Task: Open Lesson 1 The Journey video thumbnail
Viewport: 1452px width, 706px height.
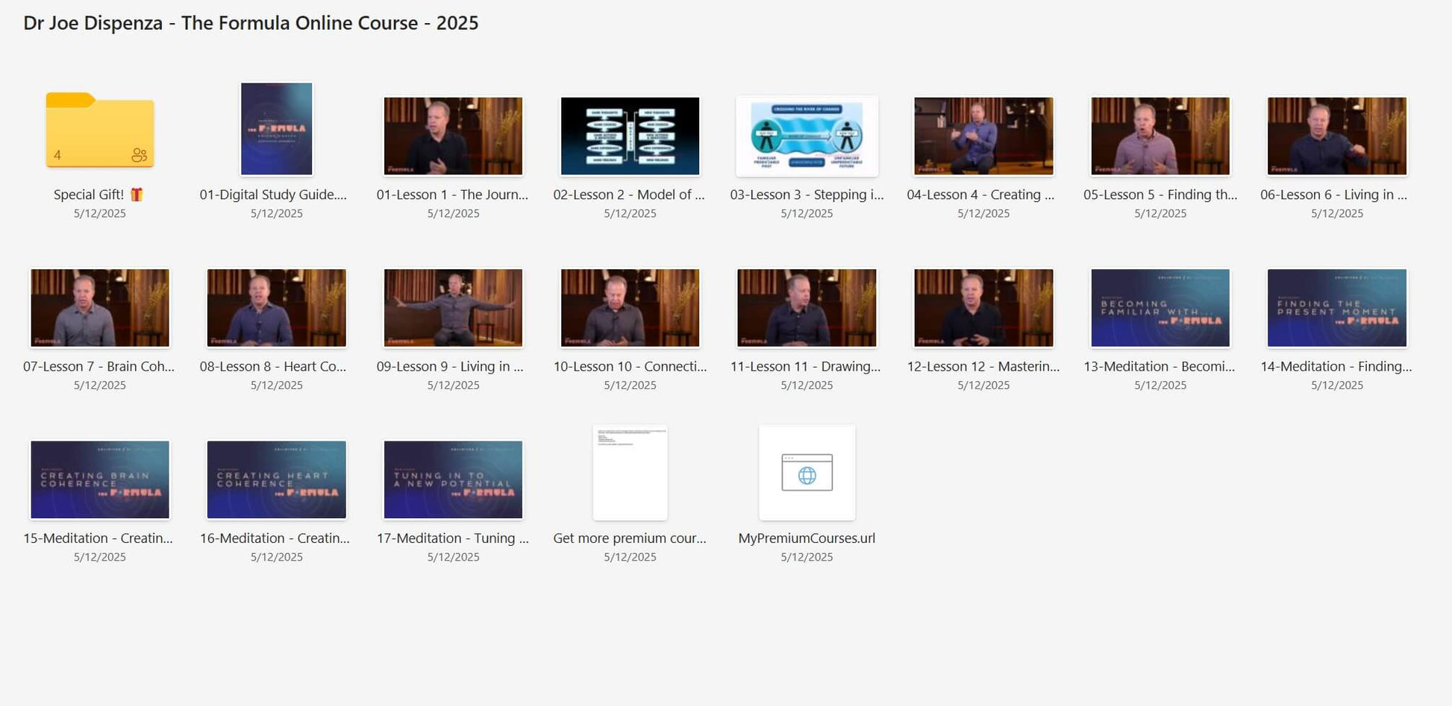Action: [453, 136]
